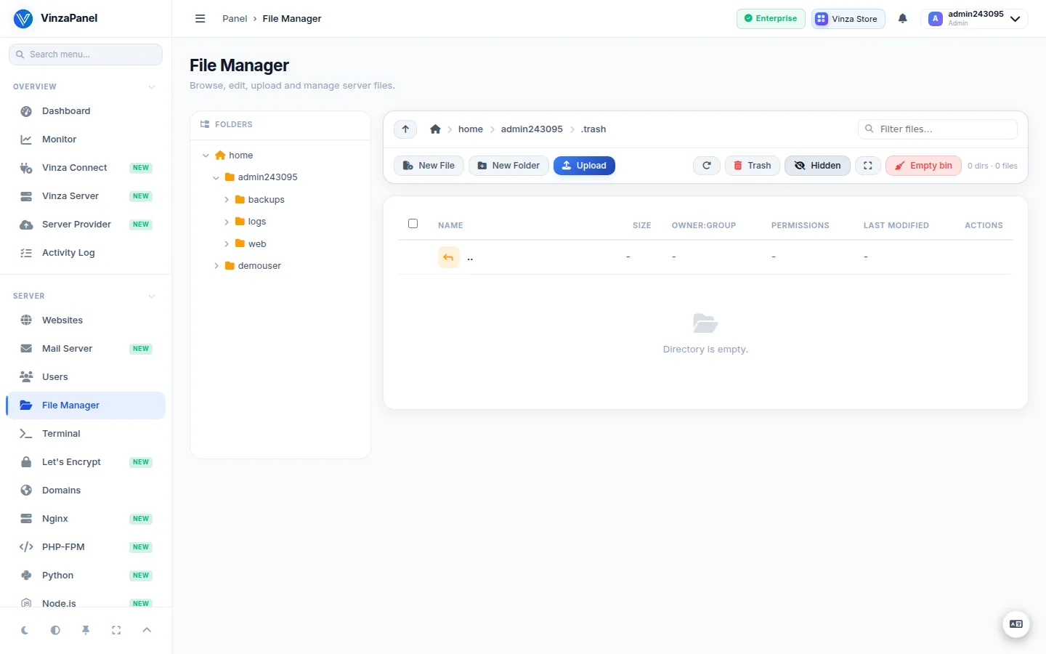Go to Websites in sidebar
Image resolution: width=1046 pixels, height=654 pixels.
point(86,320)
